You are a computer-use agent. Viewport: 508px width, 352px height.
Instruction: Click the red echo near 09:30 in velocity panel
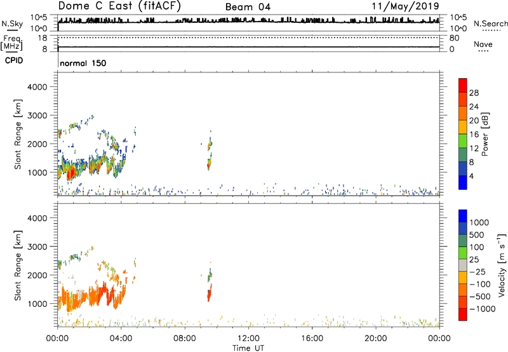209,294
